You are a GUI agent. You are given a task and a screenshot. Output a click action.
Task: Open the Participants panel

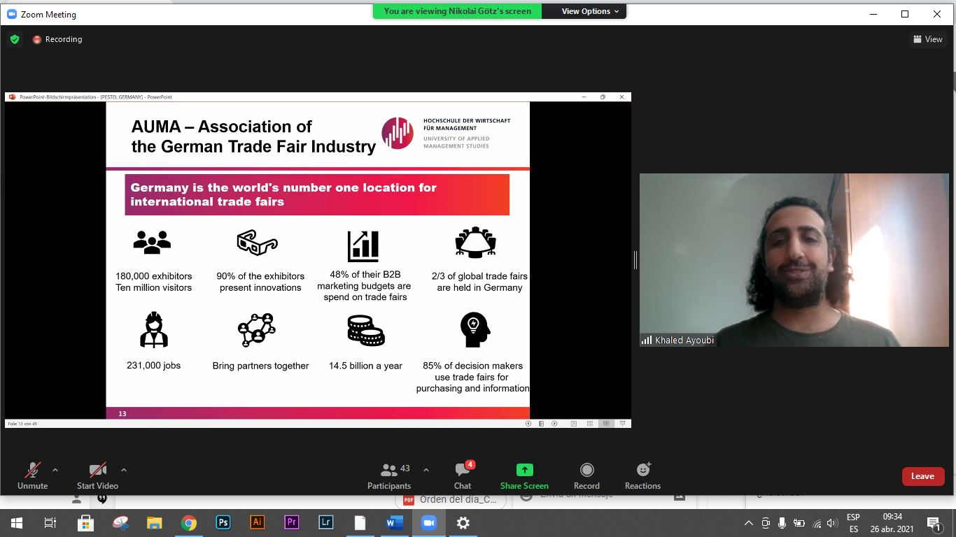coord(389,476)
